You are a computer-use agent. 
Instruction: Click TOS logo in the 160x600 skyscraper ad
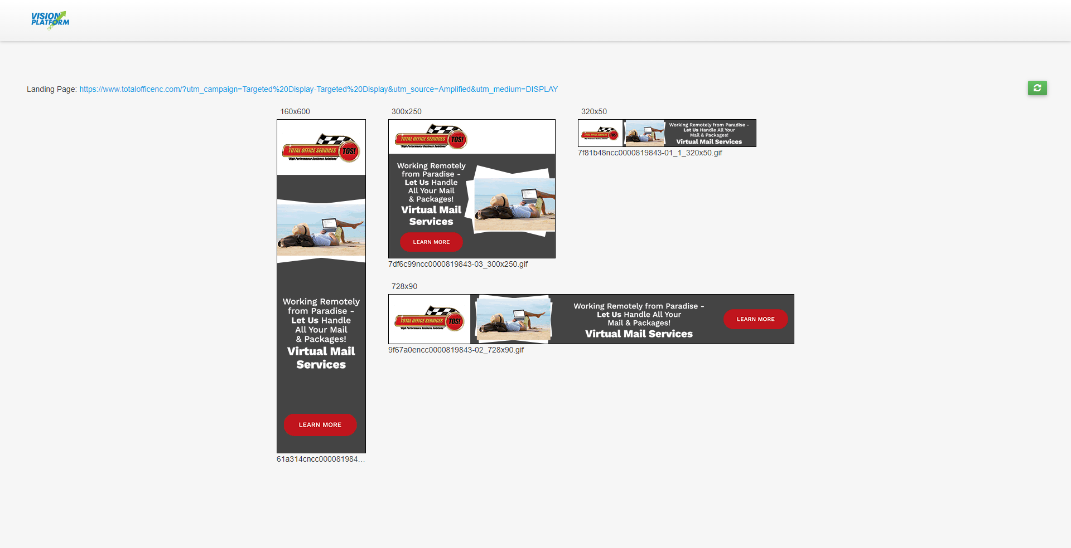coord(321,148)
